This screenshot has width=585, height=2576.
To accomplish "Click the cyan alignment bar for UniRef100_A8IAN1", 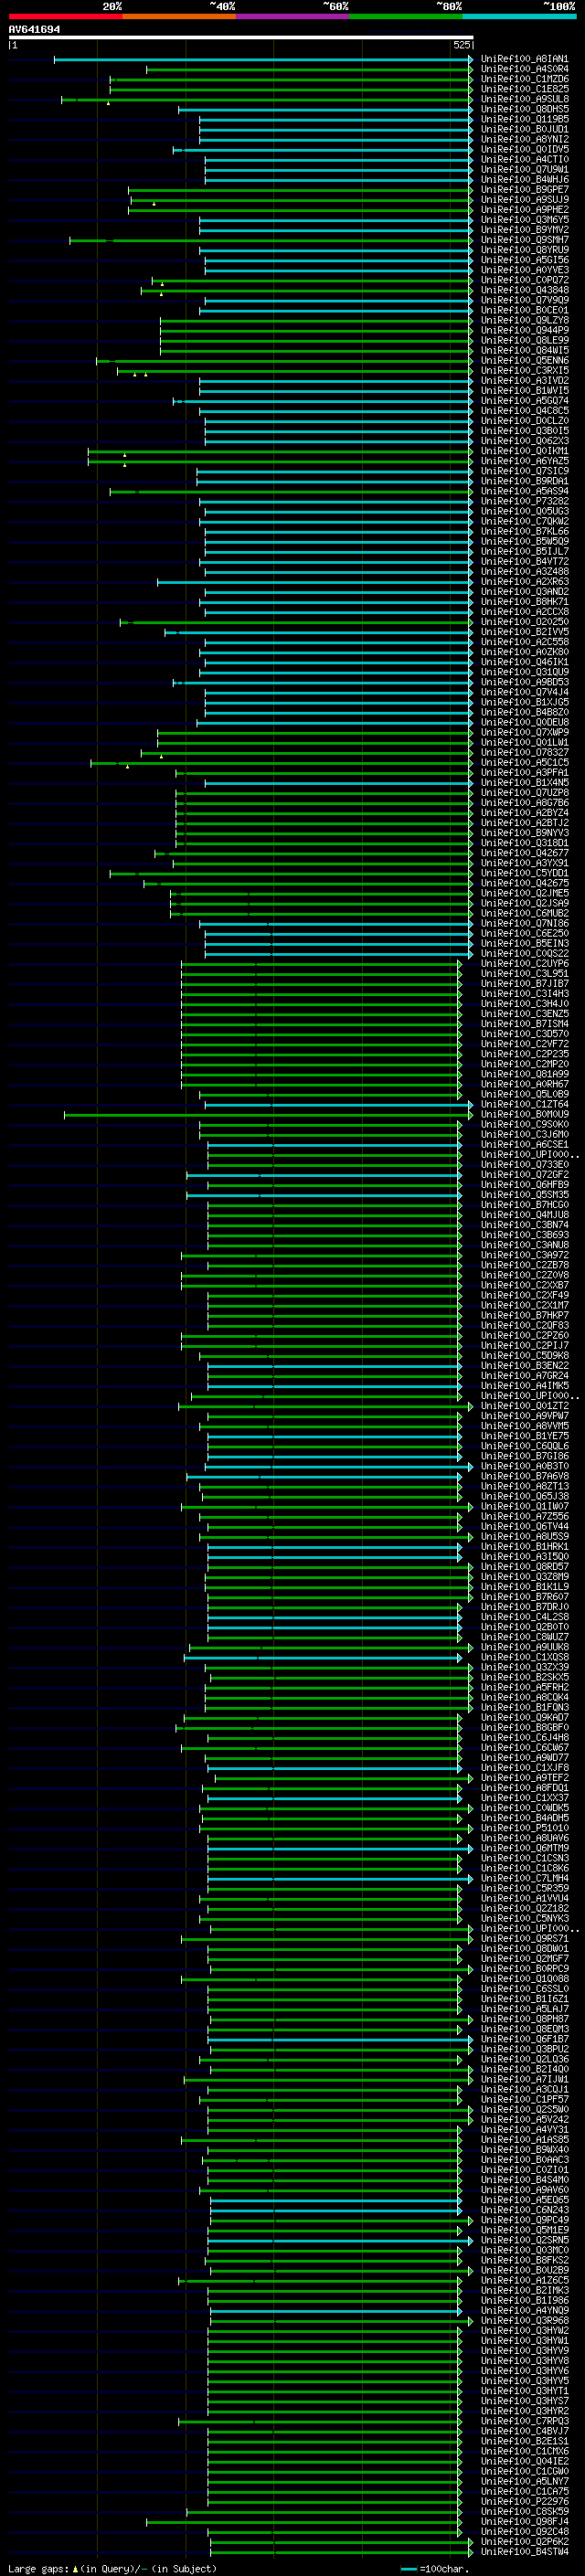I will (x=263, y=59).
